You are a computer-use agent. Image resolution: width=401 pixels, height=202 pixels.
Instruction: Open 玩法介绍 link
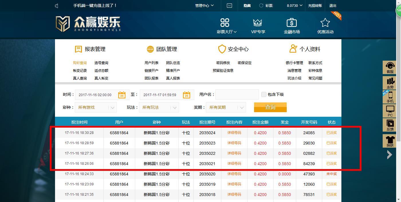pos(294,78)
